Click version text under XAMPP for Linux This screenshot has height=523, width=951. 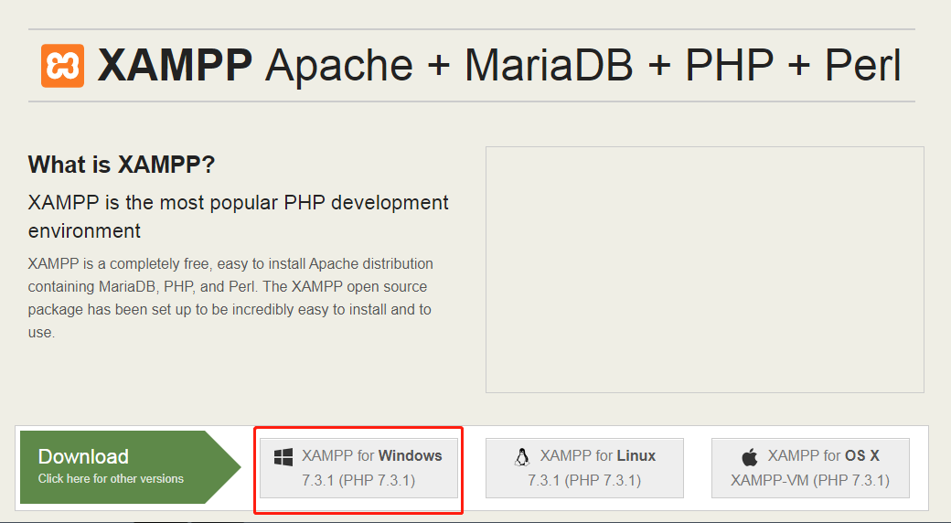(584, 480)
